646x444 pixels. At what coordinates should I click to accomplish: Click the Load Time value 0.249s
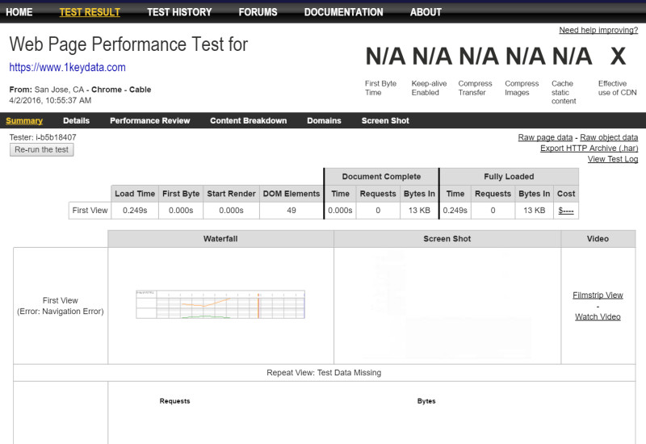pos(135,211)
